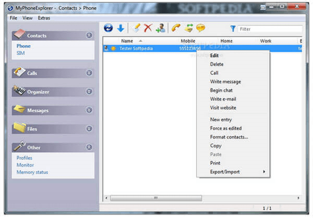Viewport: 313px width, 218px height.
Task: Choose Write message in context menu
Action: [225, 81]
